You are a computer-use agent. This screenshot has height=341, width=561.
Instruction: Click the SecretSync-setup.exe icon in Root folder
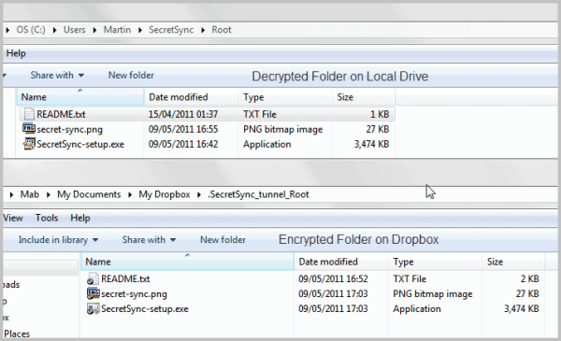(29, 144)
